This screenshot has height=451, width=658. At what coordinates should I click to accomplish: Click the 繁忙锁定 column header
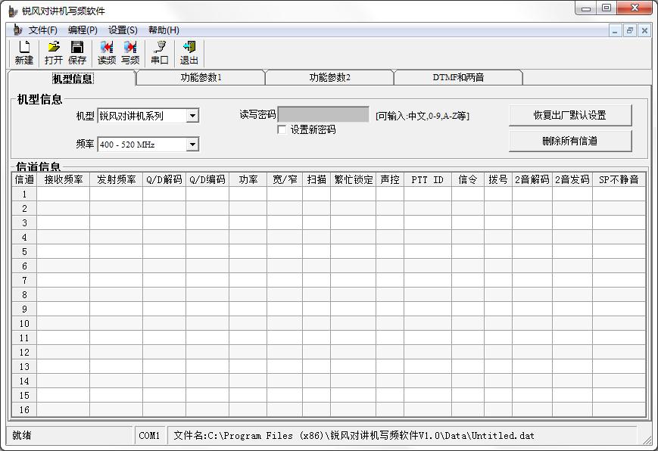354,179
